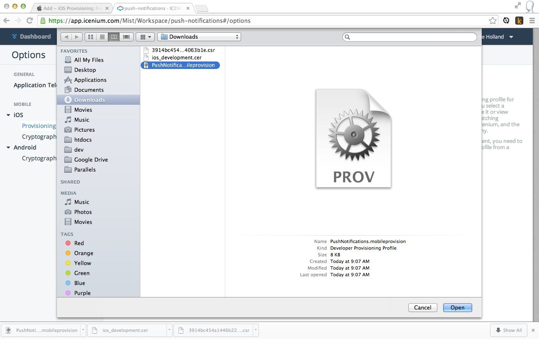Switch file dialog to icon view
The height and width of the screenshot is (339, 539).
click(x=90, y=37)
